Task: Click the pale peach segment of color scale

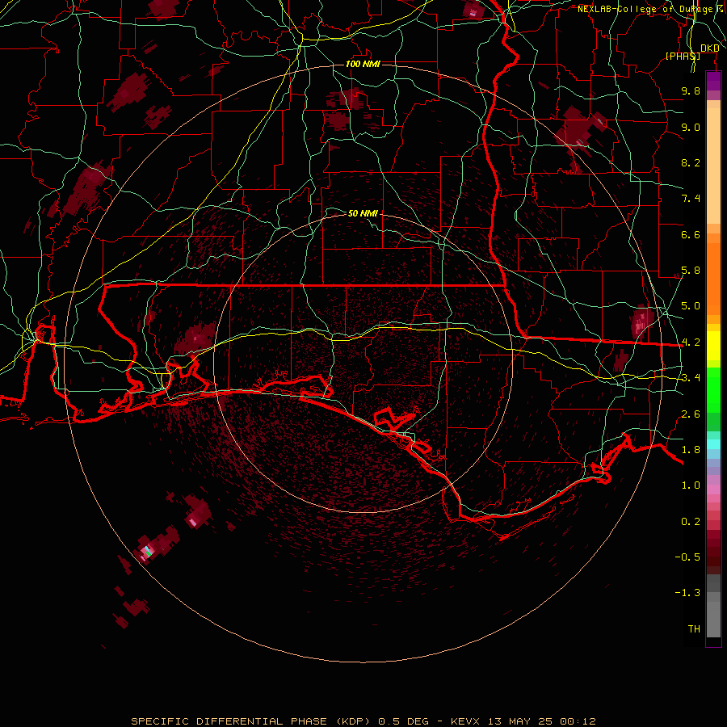Action: [713, 167]
